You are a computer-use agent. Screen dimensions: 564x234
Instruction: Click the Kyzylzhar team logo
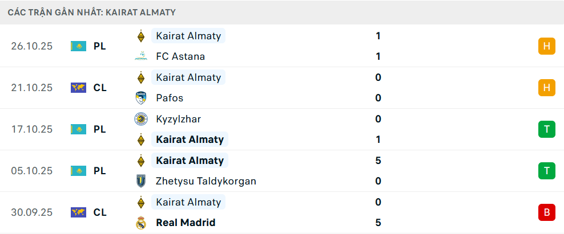(140, 119)
